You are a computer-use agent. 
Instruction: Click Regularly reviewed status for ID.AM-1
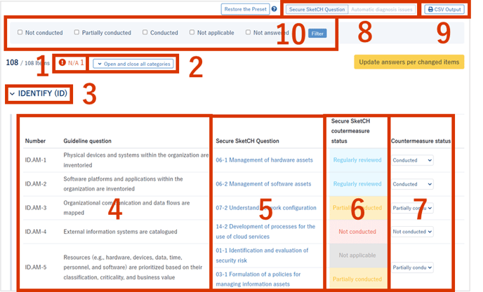[357, 160]
